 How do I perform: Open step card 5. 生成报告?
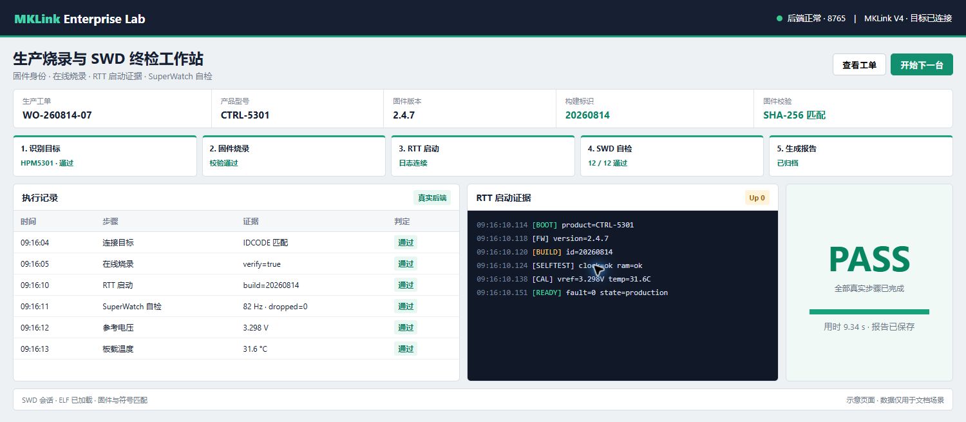pos(861,156)
